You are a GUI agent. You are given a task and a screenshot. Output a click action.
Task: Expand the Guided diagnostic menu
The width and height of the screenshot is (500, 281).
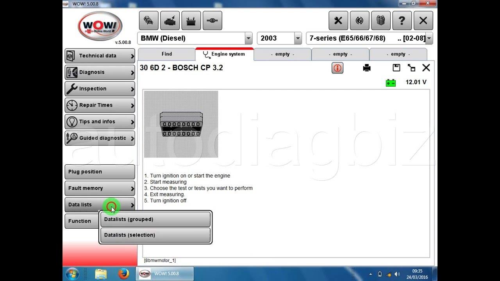tap(100, 138)
